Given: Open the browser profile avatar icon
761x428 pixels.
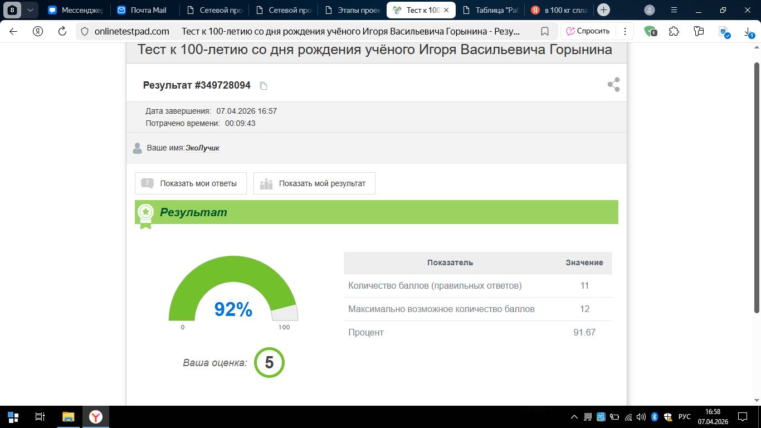Looking at the screenshot, I should [649, 10].
